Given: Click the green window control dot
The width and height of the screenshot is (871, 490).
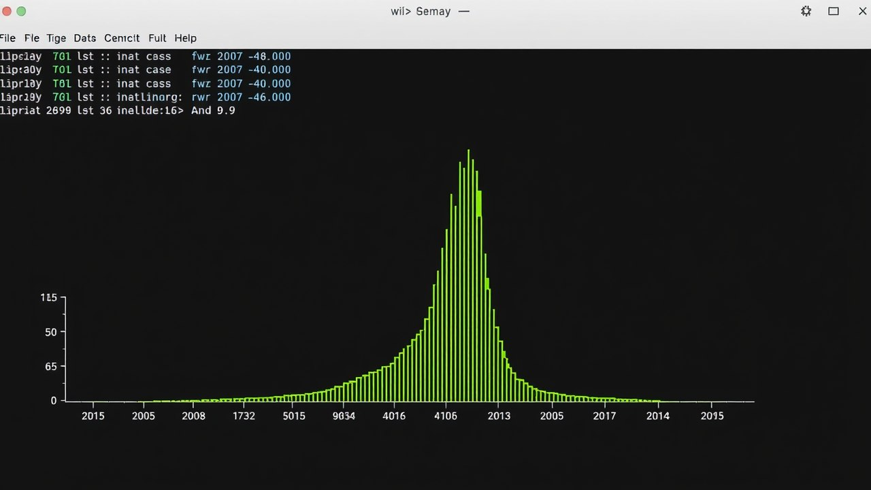Looking at the screenshot, I should click(x=21, y=12).
